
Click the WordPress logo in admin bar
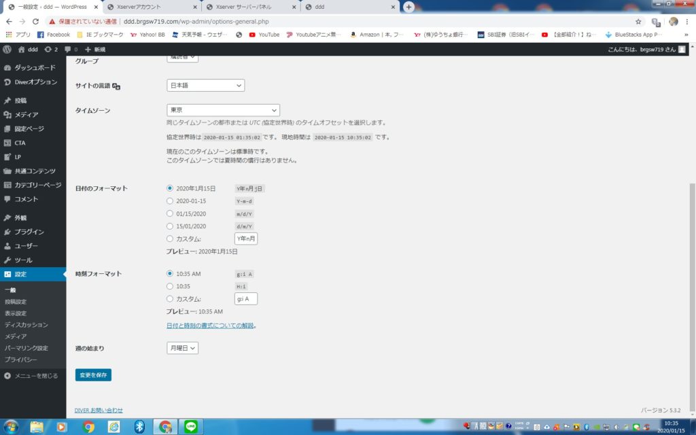click(x=7, y=50)
